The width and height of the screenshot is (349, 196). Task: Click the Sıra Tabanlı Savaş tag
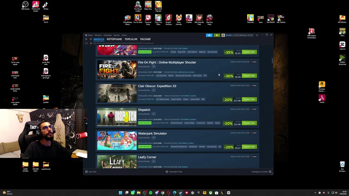tap(162, 99)
